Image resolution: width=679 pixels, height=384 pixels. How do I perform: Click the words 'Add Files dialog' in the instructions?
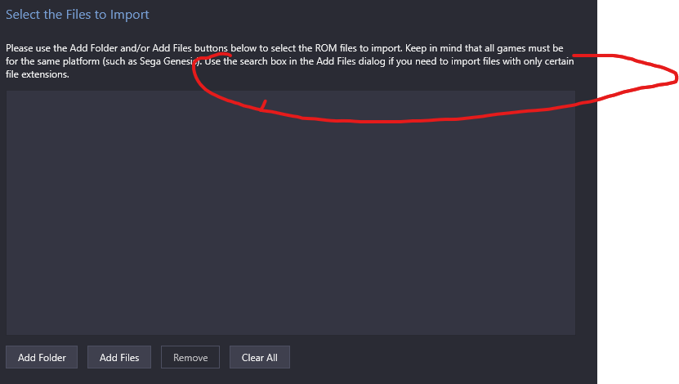[351, 61]
